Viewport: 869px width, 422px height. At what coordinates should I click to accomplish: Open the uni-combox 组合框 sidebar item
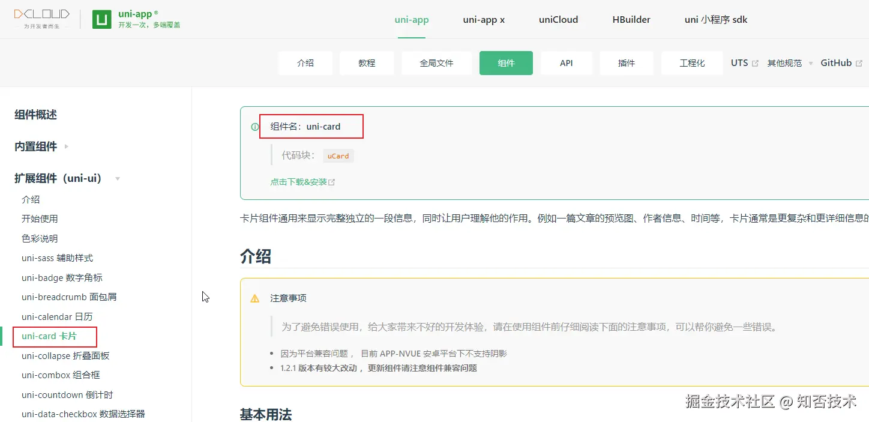pos(61,375)
